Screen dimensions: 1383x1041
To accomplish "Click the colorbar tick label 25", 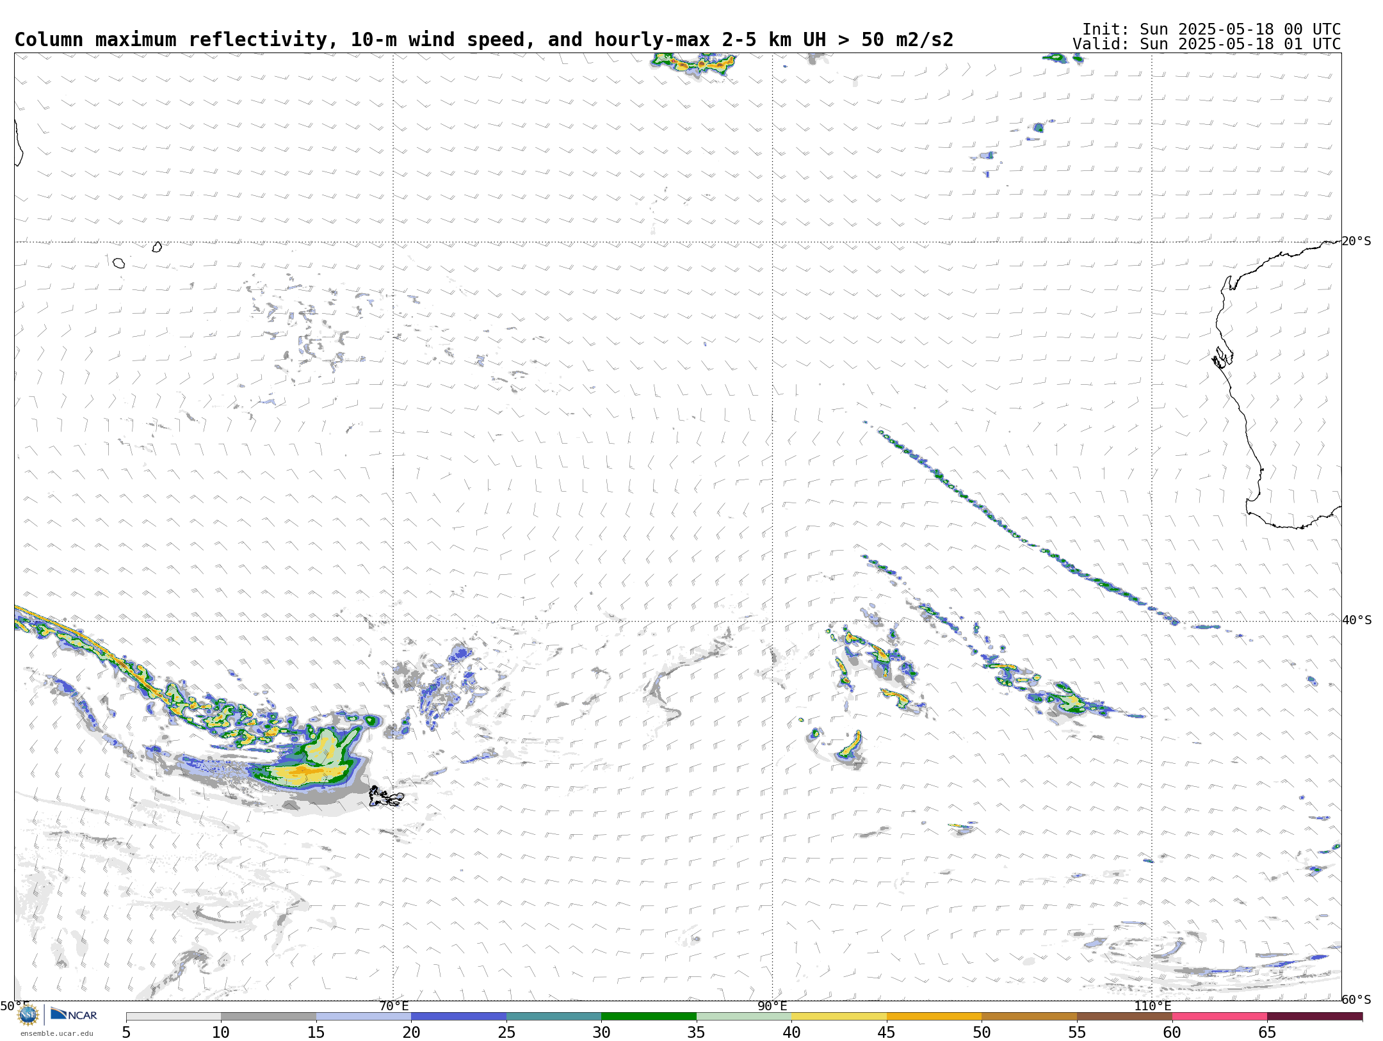I will pyautogui.click(x=506, y=1033).
